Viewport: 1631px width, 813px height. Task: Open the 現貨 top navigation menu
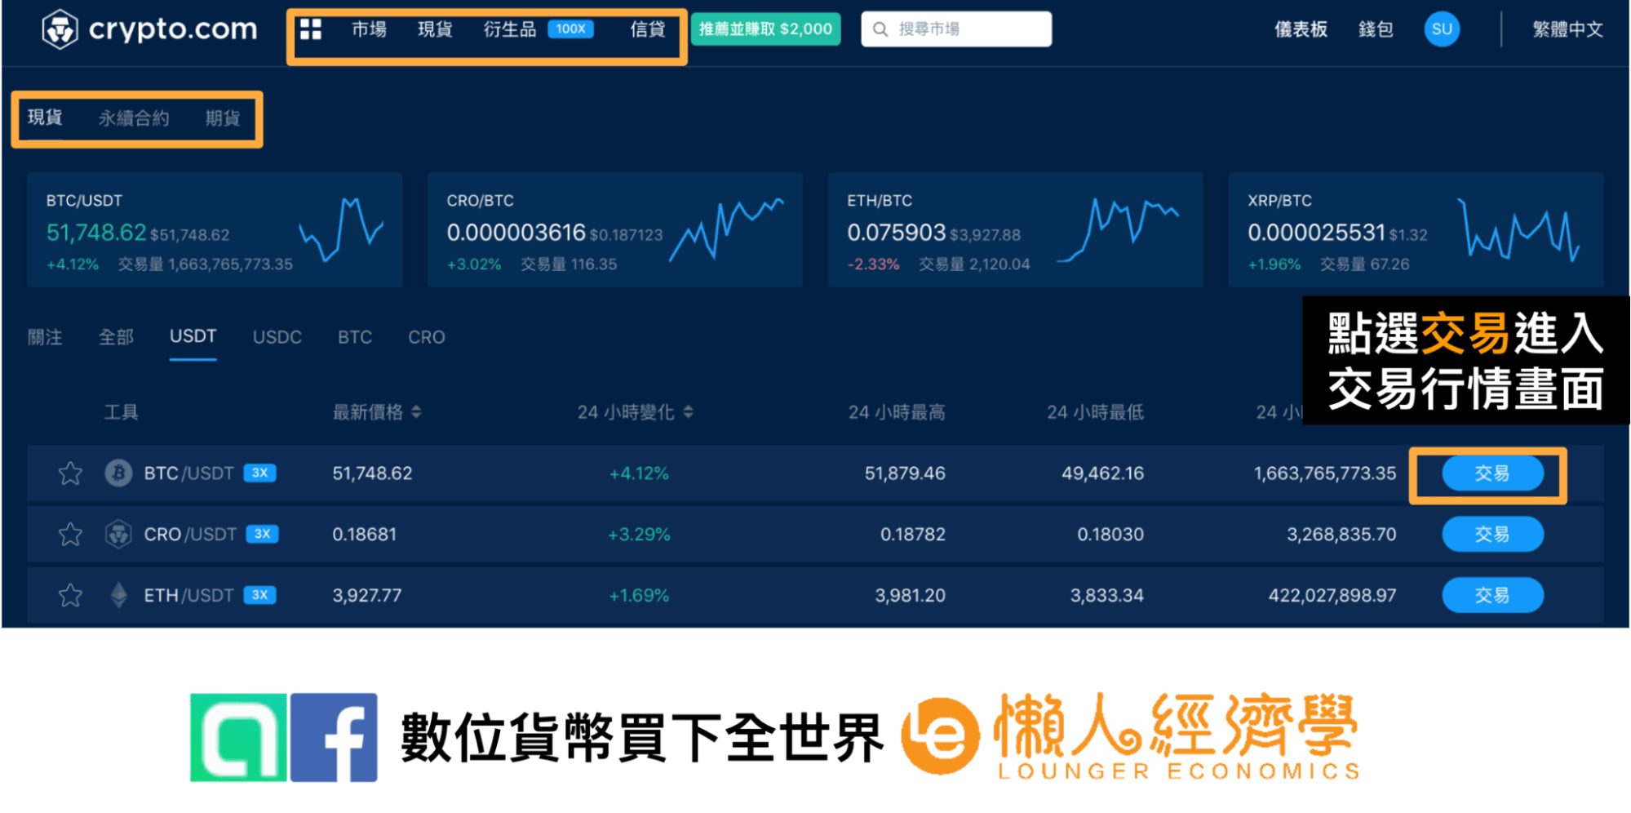[x=435, y=29]
